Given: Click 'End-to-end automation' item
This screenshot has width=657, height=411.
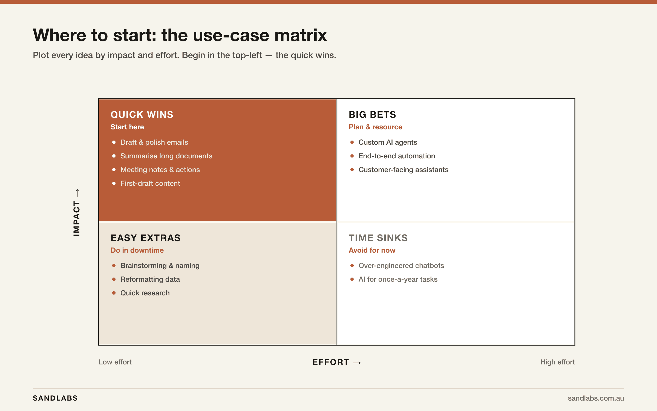Looking at the screenshot, I should [397, 156].
